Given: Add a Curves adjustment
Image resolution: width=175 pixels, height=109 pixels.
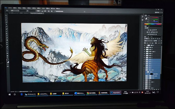Looking at the screenshot, I should click(x=152, y=30).
